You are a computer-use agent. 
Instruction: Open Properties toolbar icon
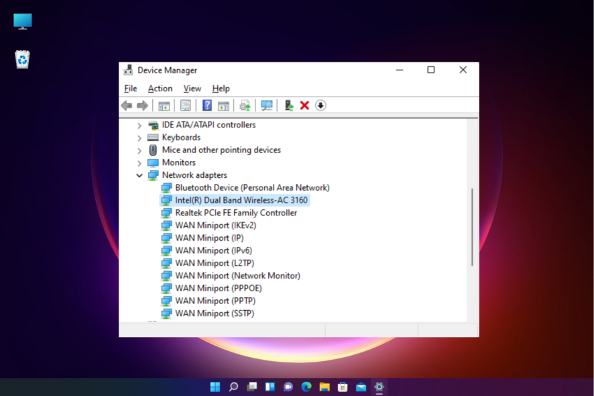(x=185, y=105)
